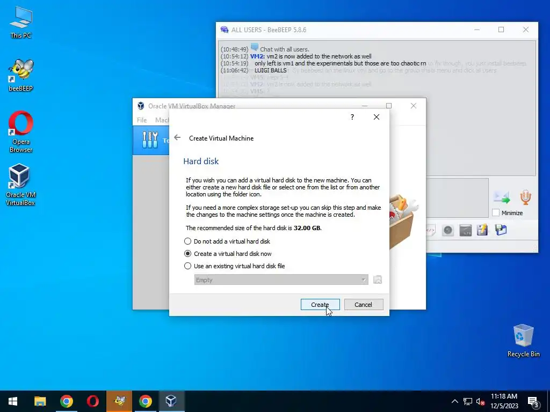The width and height of the screenshot is (550, 412).
Task: Open the Windows Start menu
Action: (x=13, y=401)
